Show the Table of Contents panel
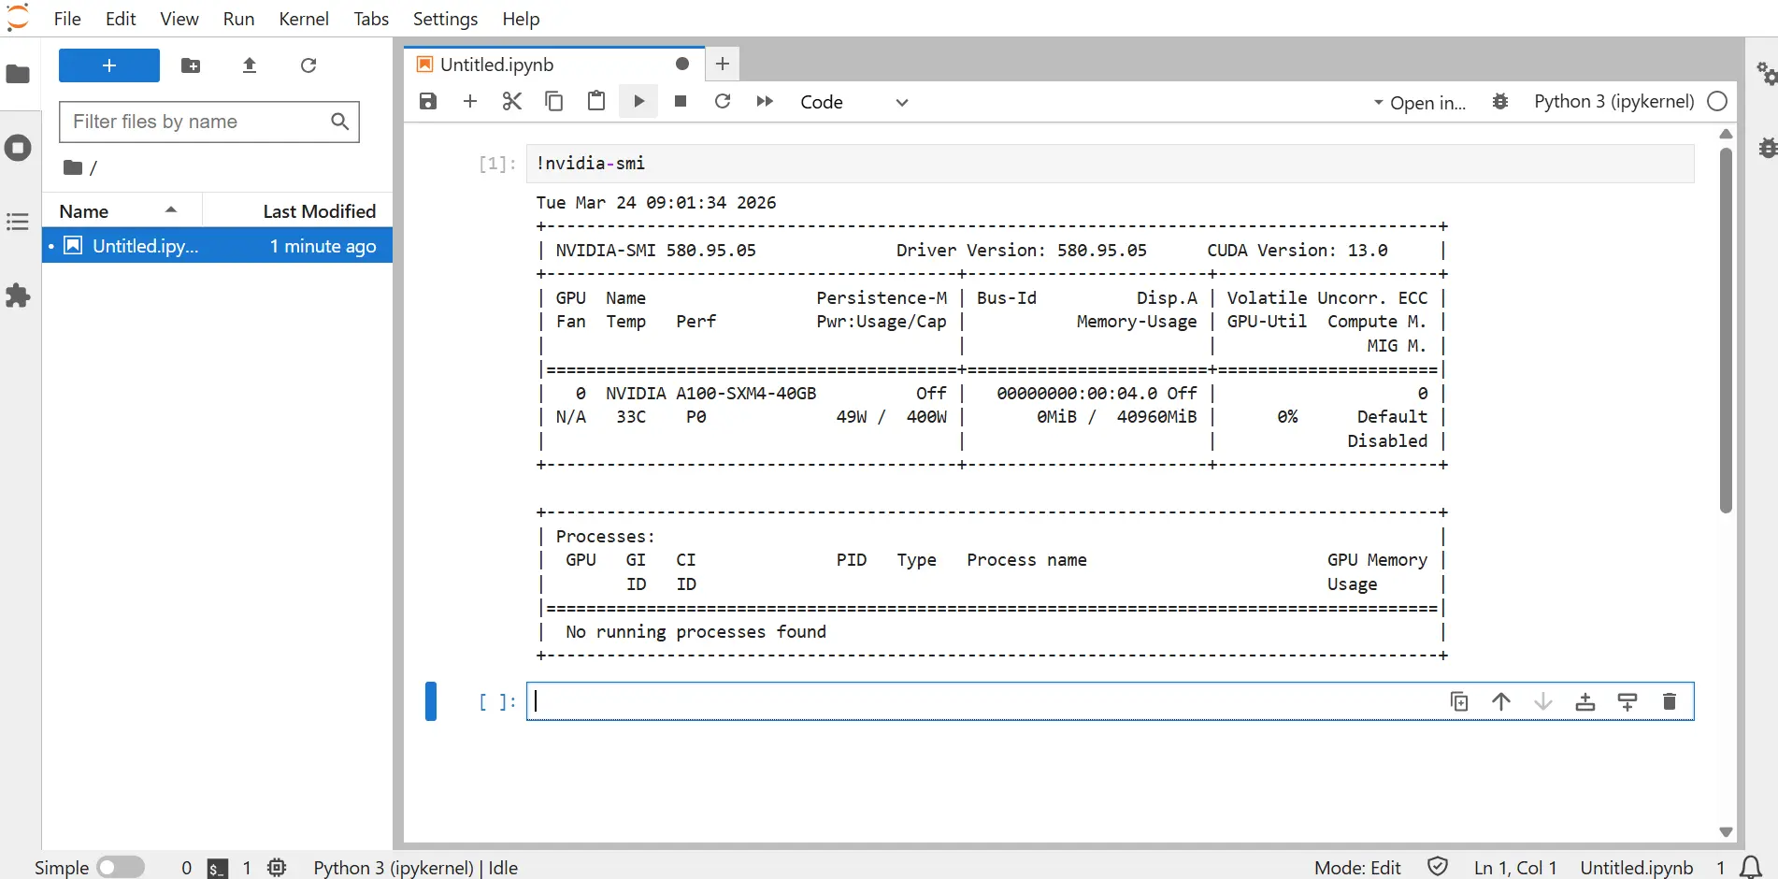This screenshot has width=1778, height=879. (18, 222)
